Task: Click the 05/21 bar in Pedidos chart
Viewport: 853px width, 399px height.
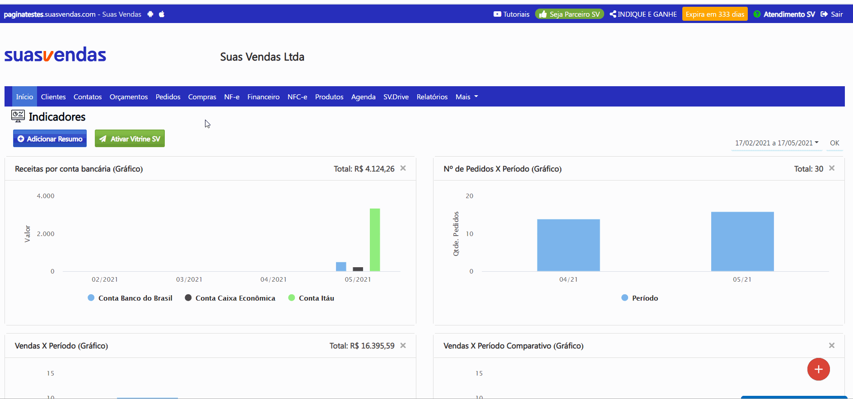Action: pyautogui.click(x=742, y=241)
